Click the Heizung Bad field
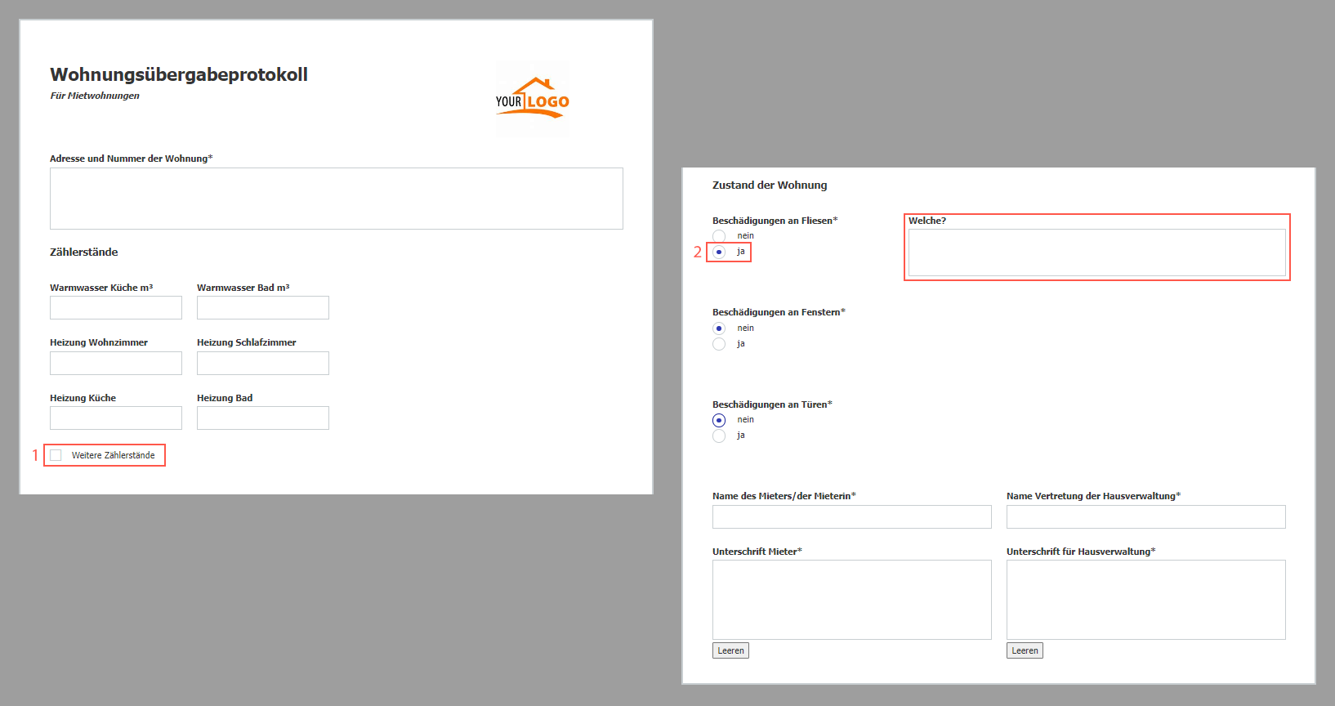Screen dimensions: 1335x706 (x=263, y=418)
